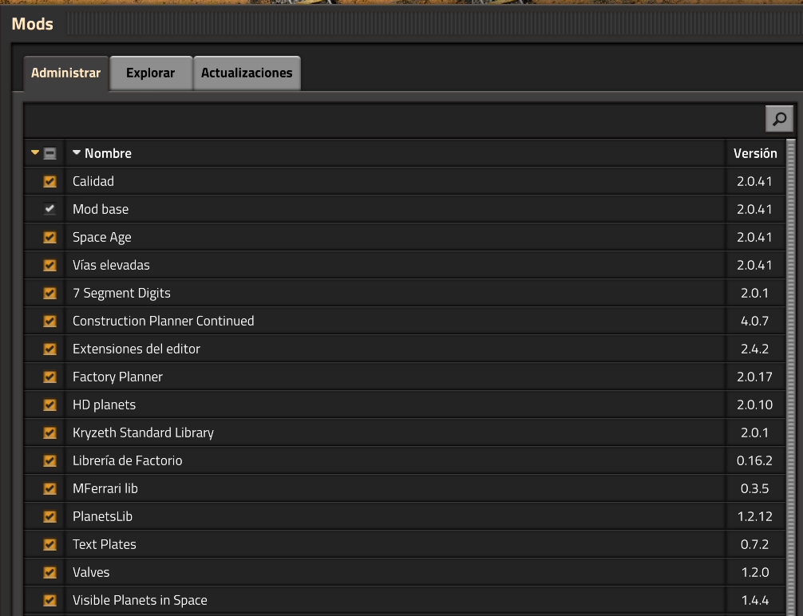Select the Vías elevadas mod name
Viewport: 803px width, 616px height.
(x=111, y=265)
